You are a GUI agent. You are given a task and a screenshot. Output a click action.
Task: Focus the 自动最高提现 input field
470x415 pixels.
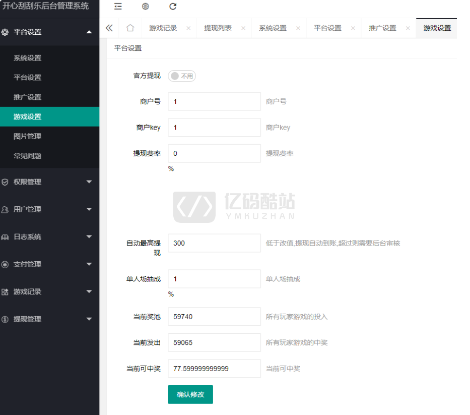(x=214, y=243)
